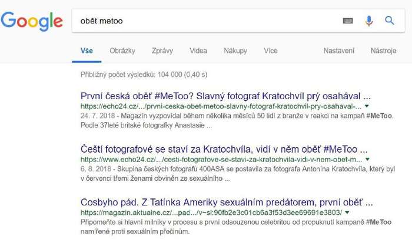Open result 'Čeští fotografové se staví za Kratochvíla'
The image size is (412, 243).
tap(224, 149)
